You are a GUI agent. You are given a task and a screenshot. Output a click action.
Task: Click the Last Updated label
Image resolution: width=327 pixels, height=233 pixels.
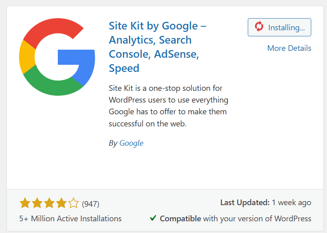point(245,202)
